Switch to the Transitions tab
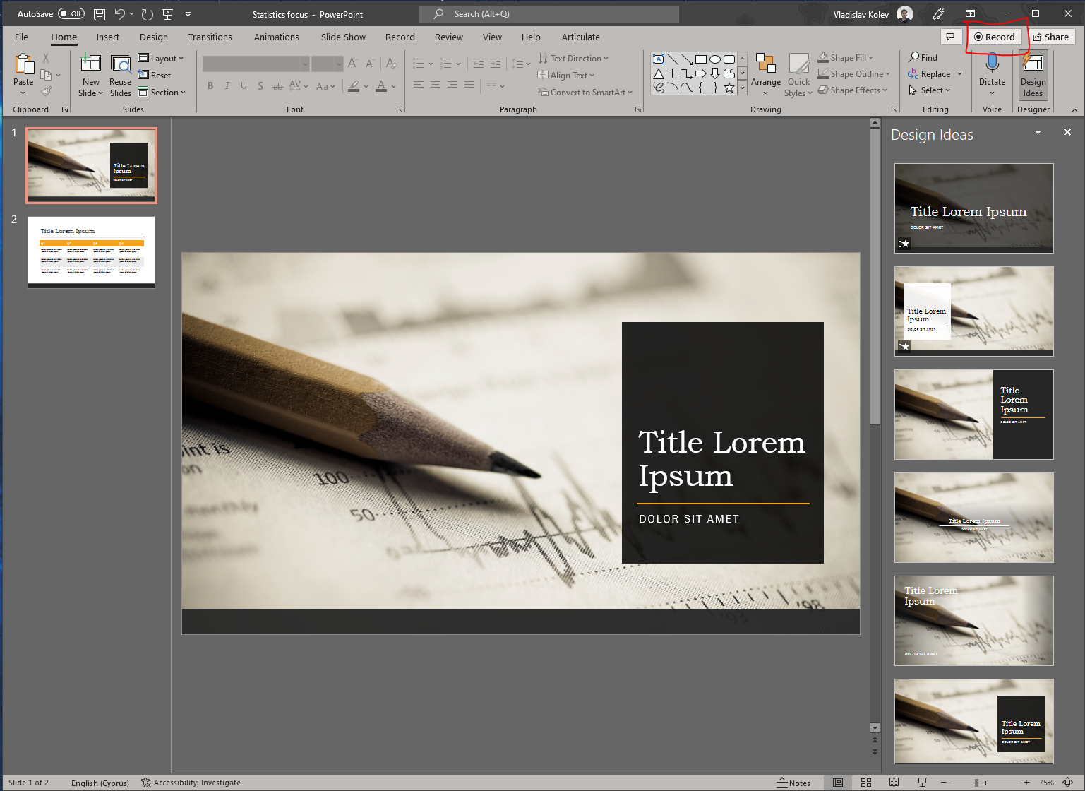The height and width of the screenshot is (791, 1085). [210, 37]
